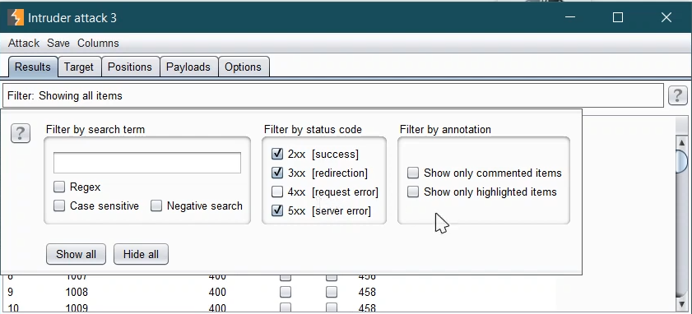The width and height of the screenshot is (692, 314).
Task: Close the Intruder attack 3 window
Action: click(x=666, y=17)
